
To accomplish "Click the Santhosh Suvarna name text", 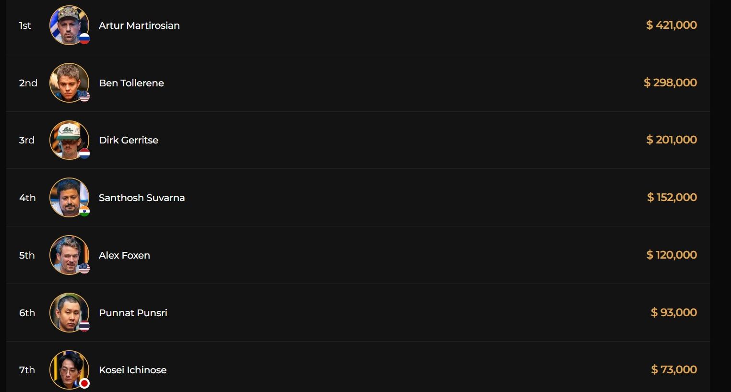I will tap(141, 198).
